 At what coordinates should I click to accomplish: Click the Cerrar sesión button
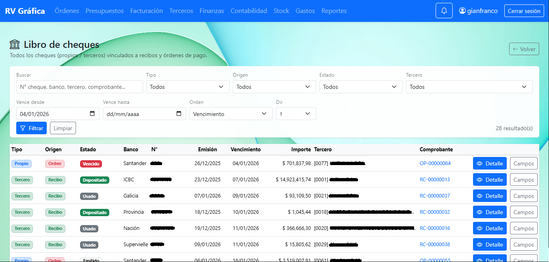click(x=524, y=11)
